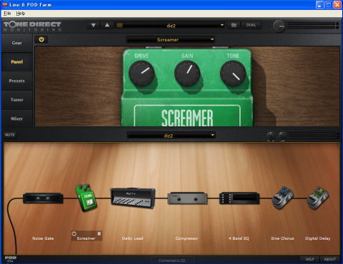Click the green Screamer pedal in signal chain

click(x=86, y=197)
